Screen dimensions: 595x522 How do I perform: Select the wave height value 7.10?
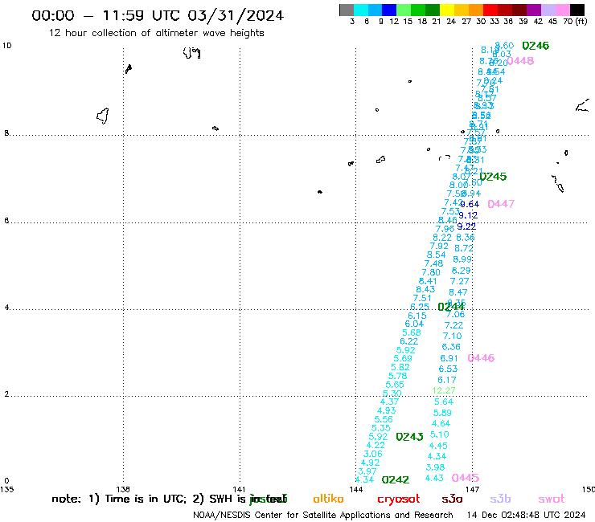(x=453, y=336)
